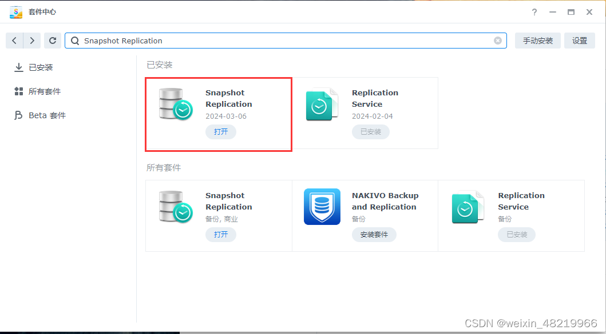Click 打开 on Snapshot Replication in 所有套件
Viewport: 606px width, 334px height.
(221, 235)
